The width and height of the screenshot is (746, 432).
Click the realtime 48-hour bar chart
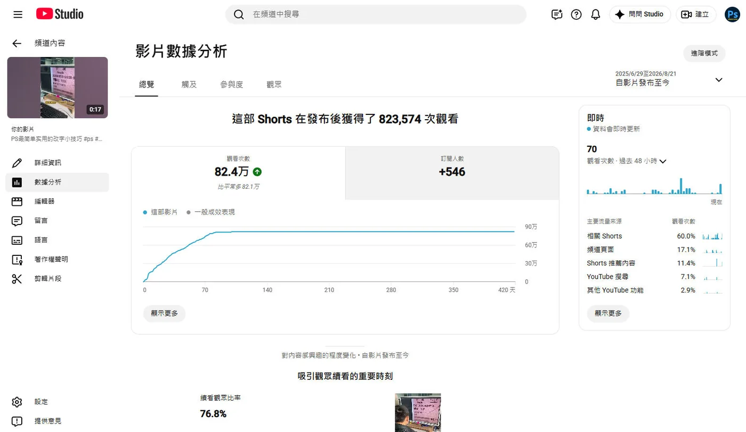(x=654, y=186)
